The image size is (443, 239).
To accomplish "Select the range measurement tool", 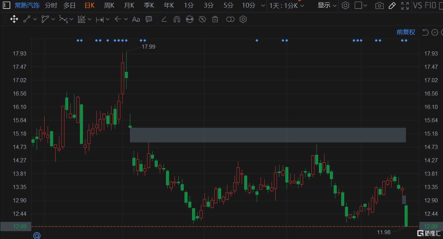I will pyautogui.click(x=99, y=20).
